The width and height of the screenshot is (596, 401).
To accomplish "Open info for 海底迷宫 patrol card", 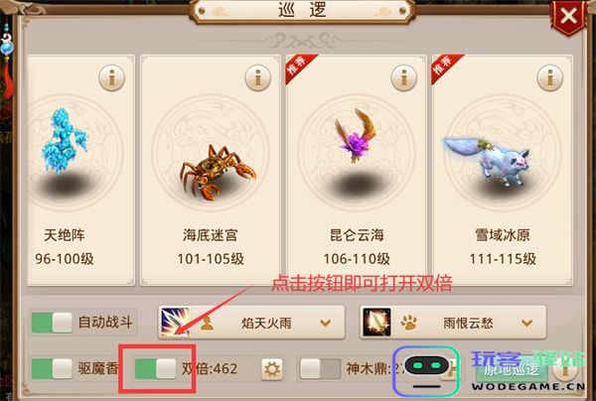I will pos(257,77).
